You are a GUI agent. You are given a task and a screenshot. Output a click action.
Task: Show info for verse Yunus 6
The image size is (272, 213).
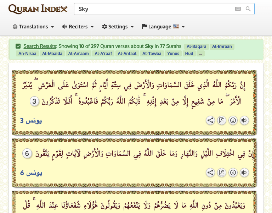pos(233,173)
